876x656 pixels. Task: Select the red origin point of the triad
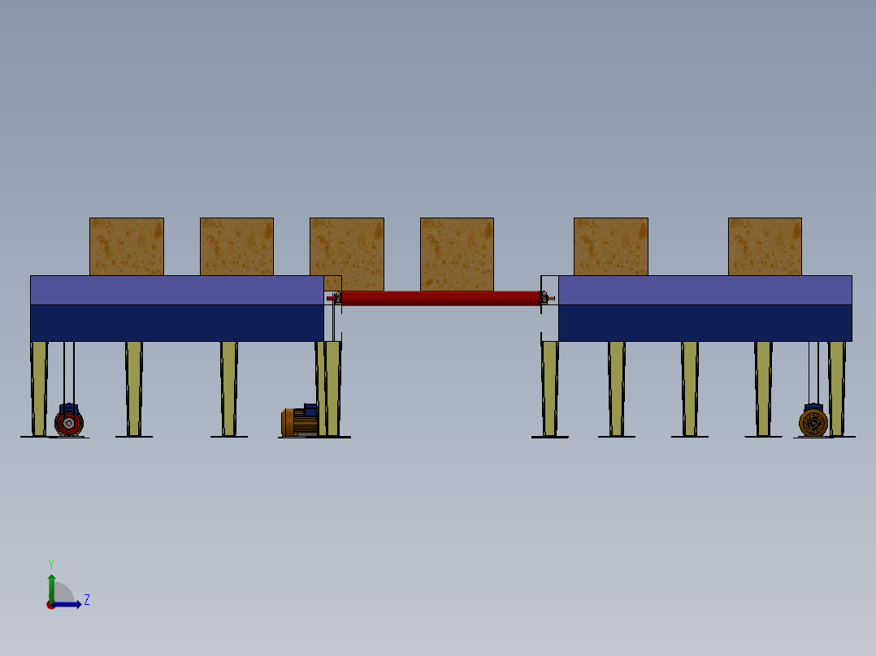[x=50, y=605]
